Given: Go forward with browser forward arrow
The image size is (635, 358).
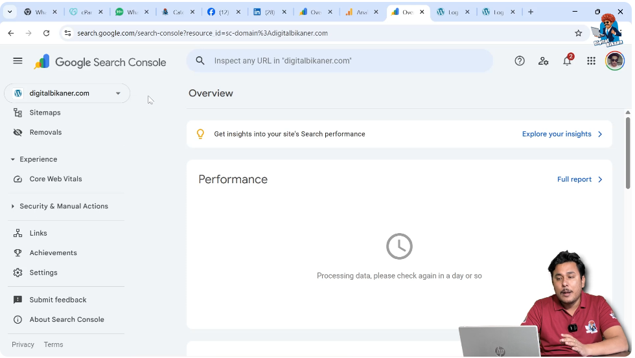Looking at the screenshot, I should (x=29, y=33).
